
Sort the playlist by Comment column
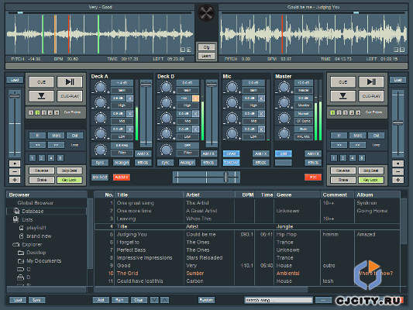335,195
